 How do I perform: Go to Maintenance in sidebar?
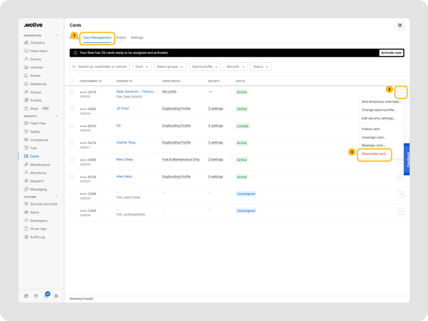click(x=40, y=165)
